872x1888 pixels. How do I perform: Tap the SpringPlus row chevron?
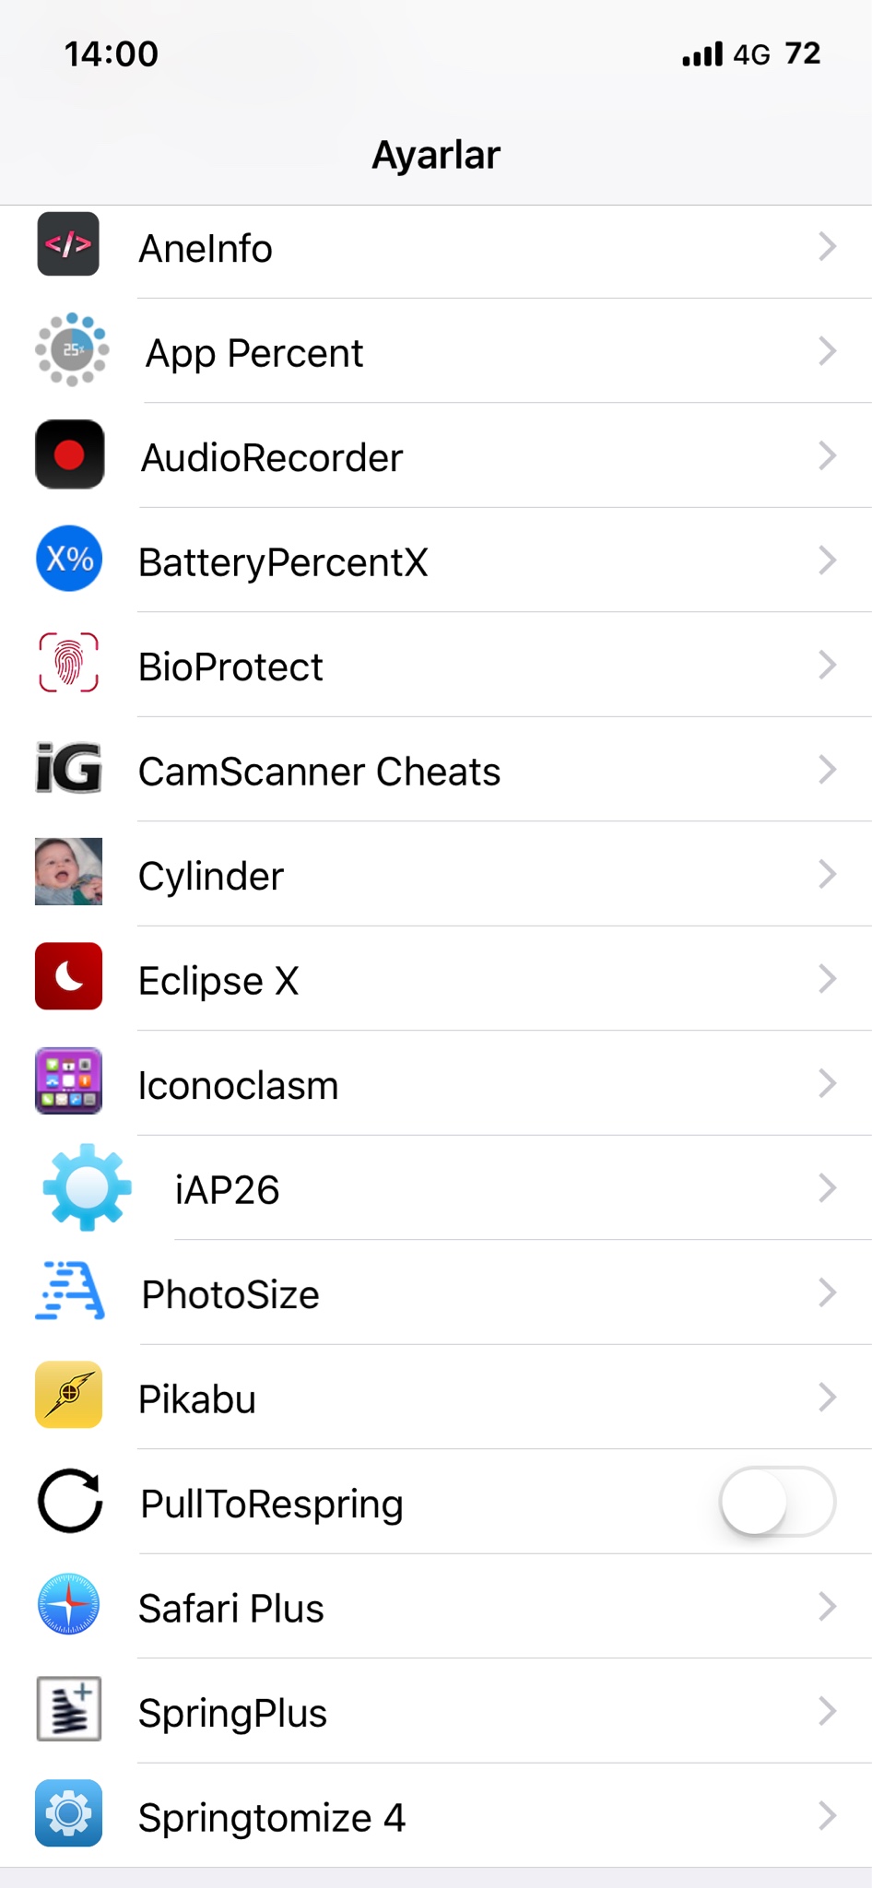[827, 1712]
